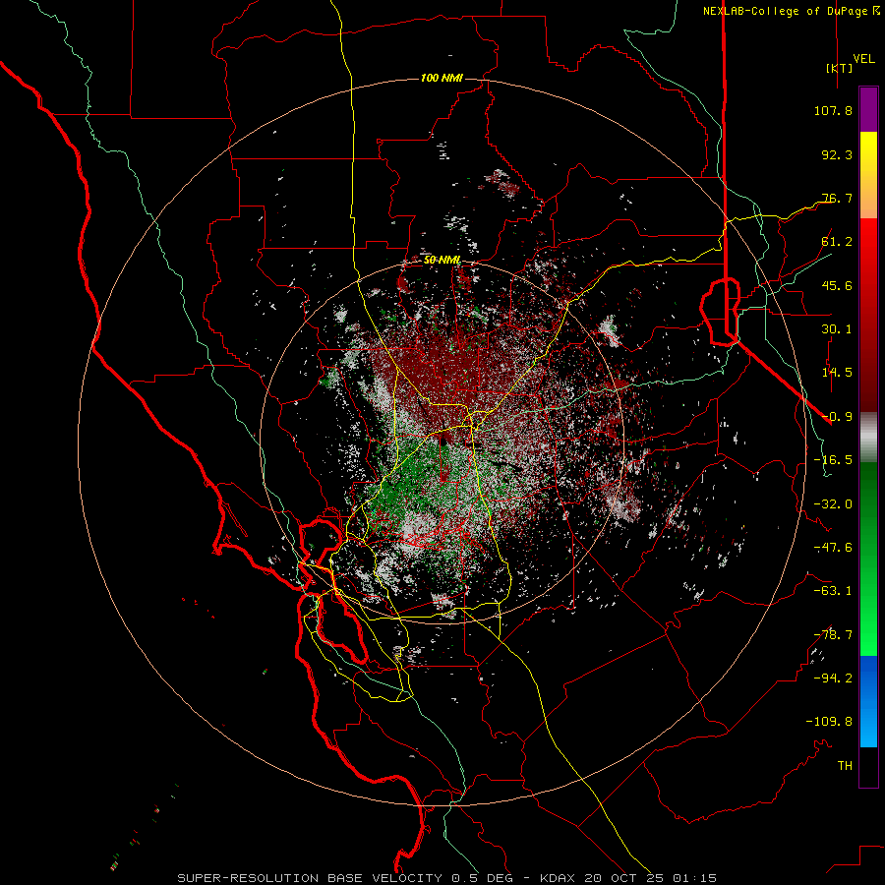This screenshot has width=885, height=885.
Task: Click the -63.1 velocity scale value
Action: click(833, 591)
